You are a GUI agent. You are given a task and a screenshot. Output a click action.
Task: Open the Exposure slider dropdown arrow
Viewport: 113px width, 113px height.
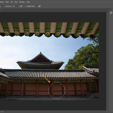click(x=17, y=6)
